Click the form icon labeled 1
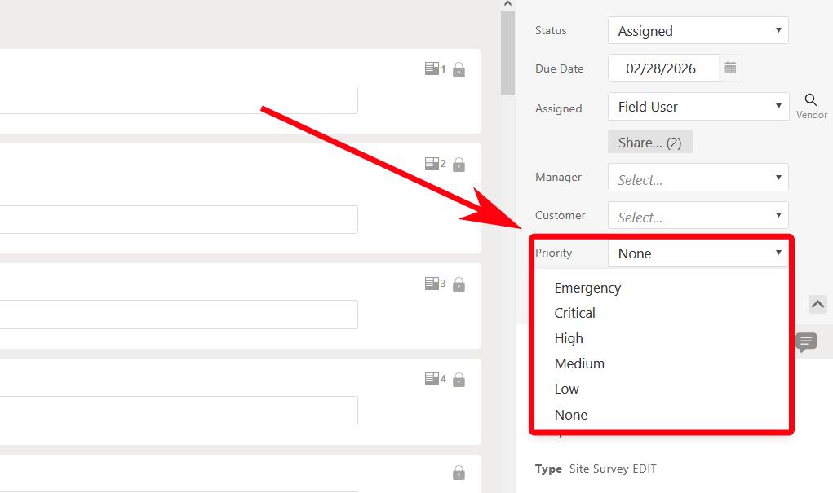 click(x=432, y=69)
